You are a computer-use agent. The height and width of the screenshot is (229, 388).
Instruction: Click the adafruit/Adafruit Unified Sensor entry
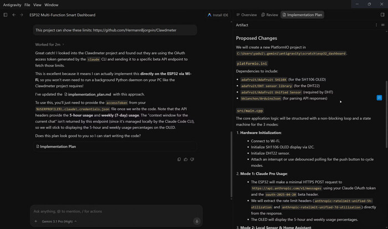point(271,92)
